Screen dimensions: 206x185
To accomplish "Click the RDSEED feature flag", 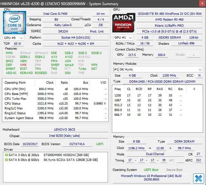I will pyautogui.click(x=41, y=73).
